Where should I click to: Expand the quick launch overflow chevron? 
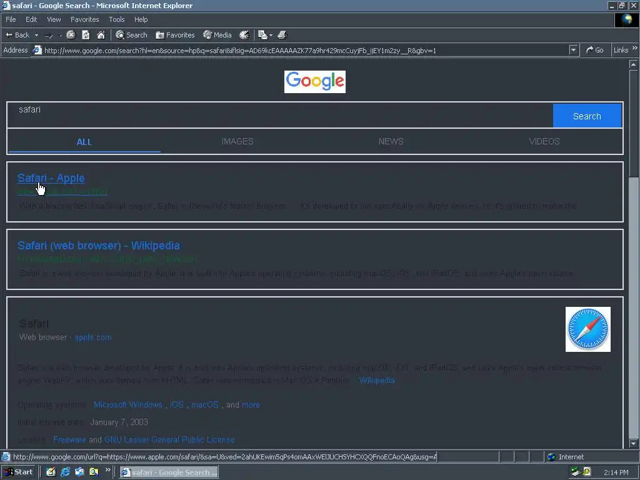point(107,470)
